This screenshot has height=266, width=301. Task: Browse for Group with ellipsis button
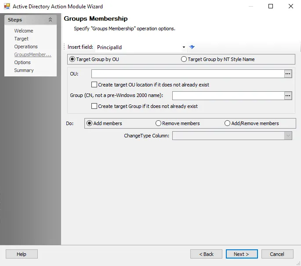(x=288, y=96)
